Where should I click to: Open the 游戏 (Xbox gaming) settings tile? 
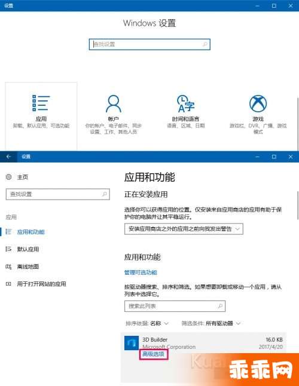(258, 116)
